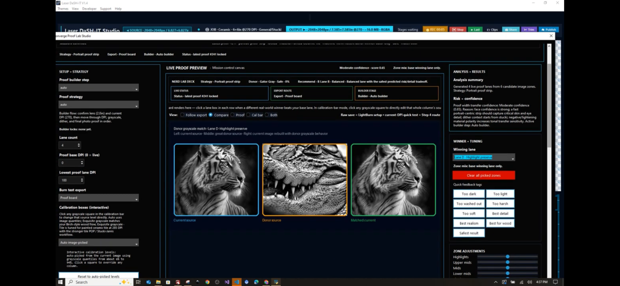Select the Follow export view option
Image resolution: width=620 pixels, height=286 pixels.
pos(182,115)
